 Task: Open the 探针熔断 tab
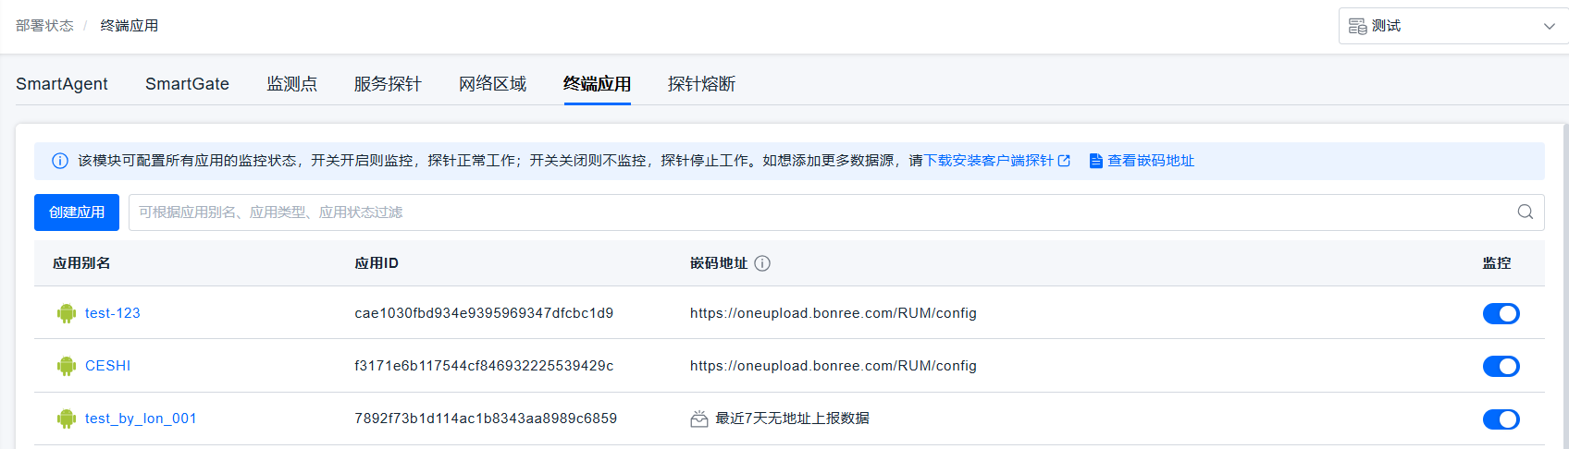701,84
